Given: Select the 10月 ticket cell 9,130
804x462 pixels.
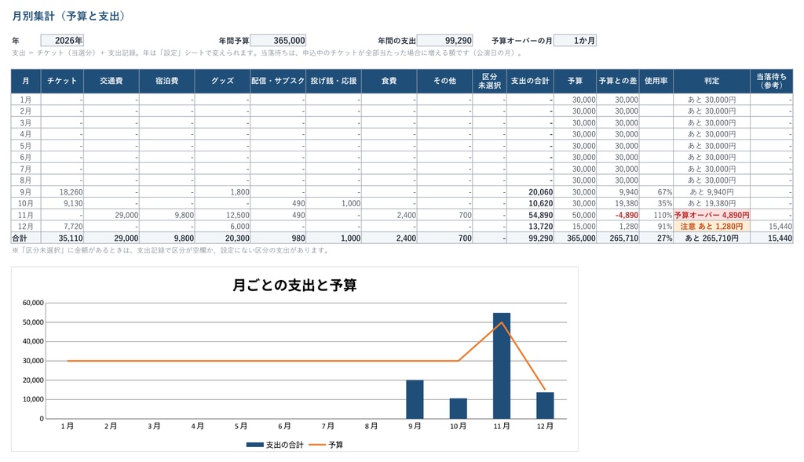Looking at the screenshot, I should click(x=62, y=203).
